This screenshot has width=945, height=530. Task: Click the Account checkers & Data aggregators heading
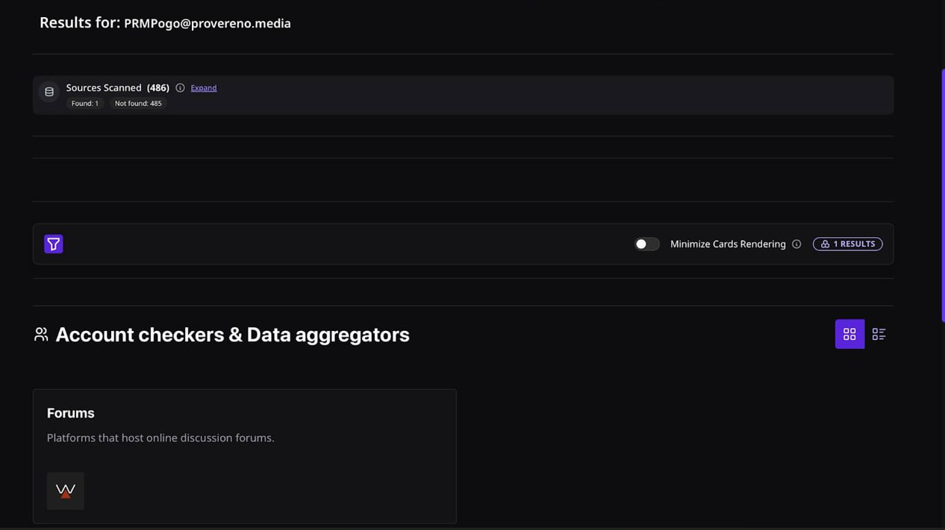coord(232,335)
